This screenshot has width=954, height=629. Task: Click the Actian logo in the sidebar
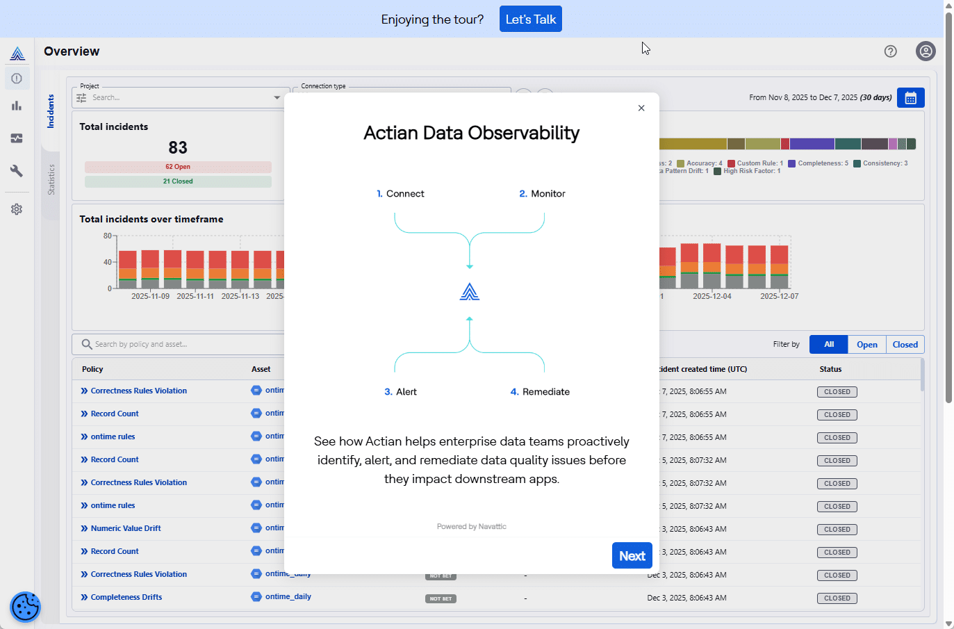(17, 54)
